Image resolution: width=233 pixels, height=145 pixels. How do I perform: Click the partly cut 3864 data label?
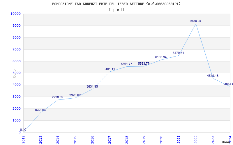coord(229,84)
